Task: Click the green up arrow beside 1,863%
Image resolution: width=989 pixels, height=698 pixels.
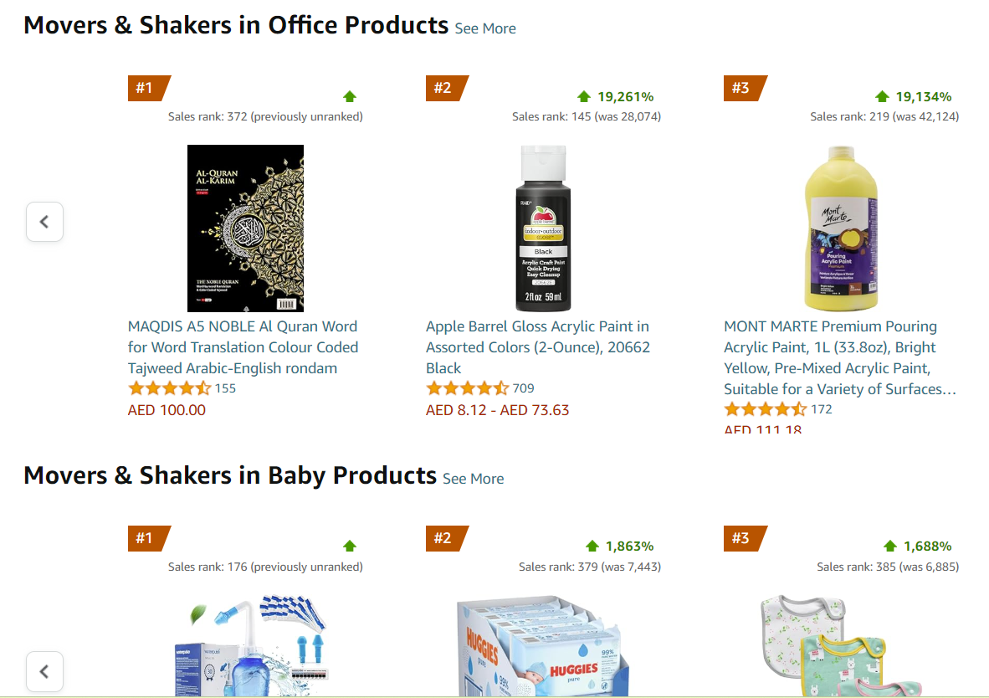Action: [x=592, y=547]
